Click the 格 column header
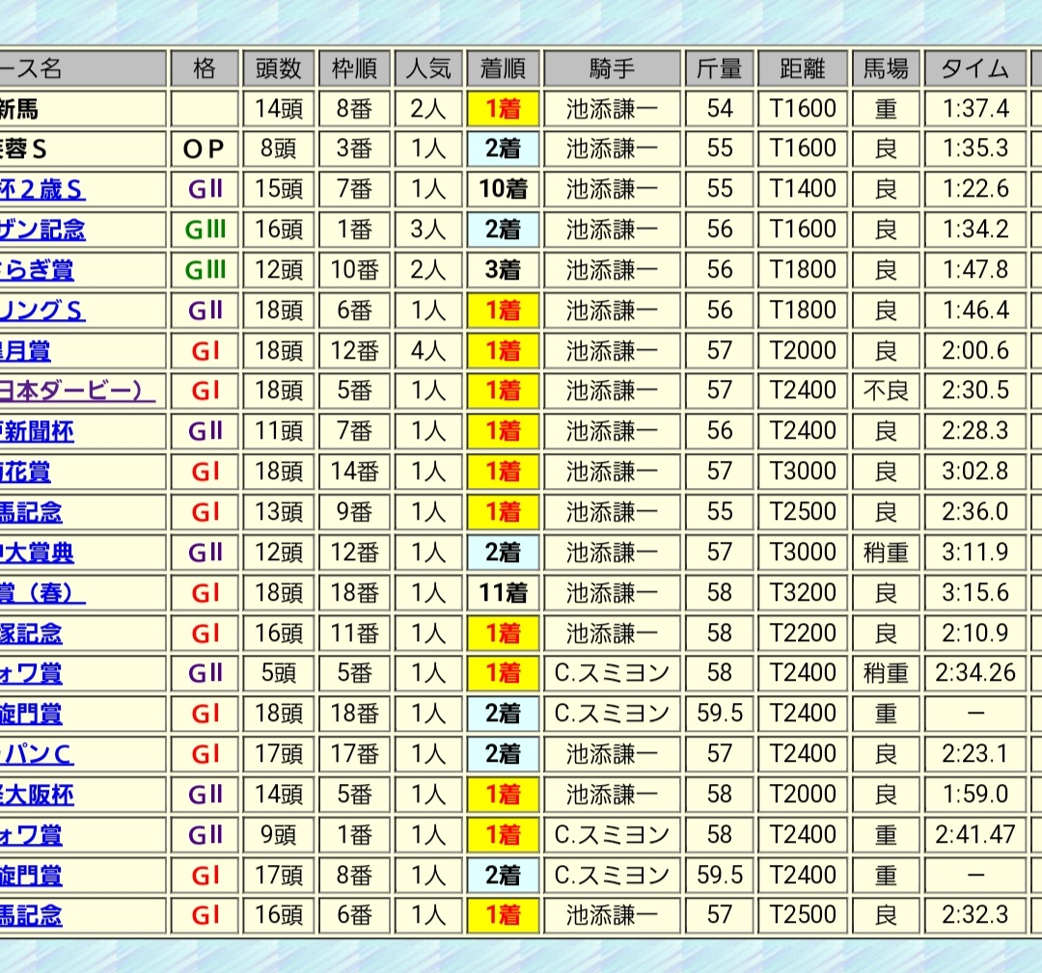1042x973 pixels. point(205,68)
